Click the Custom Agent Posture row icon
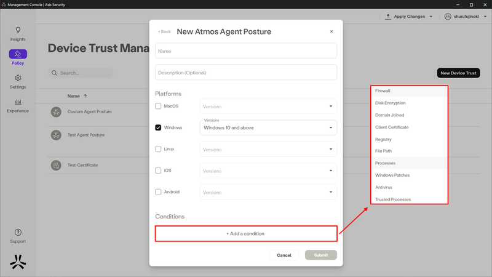The height and width of the screenshot is (277, 492). tap(56, 112)
